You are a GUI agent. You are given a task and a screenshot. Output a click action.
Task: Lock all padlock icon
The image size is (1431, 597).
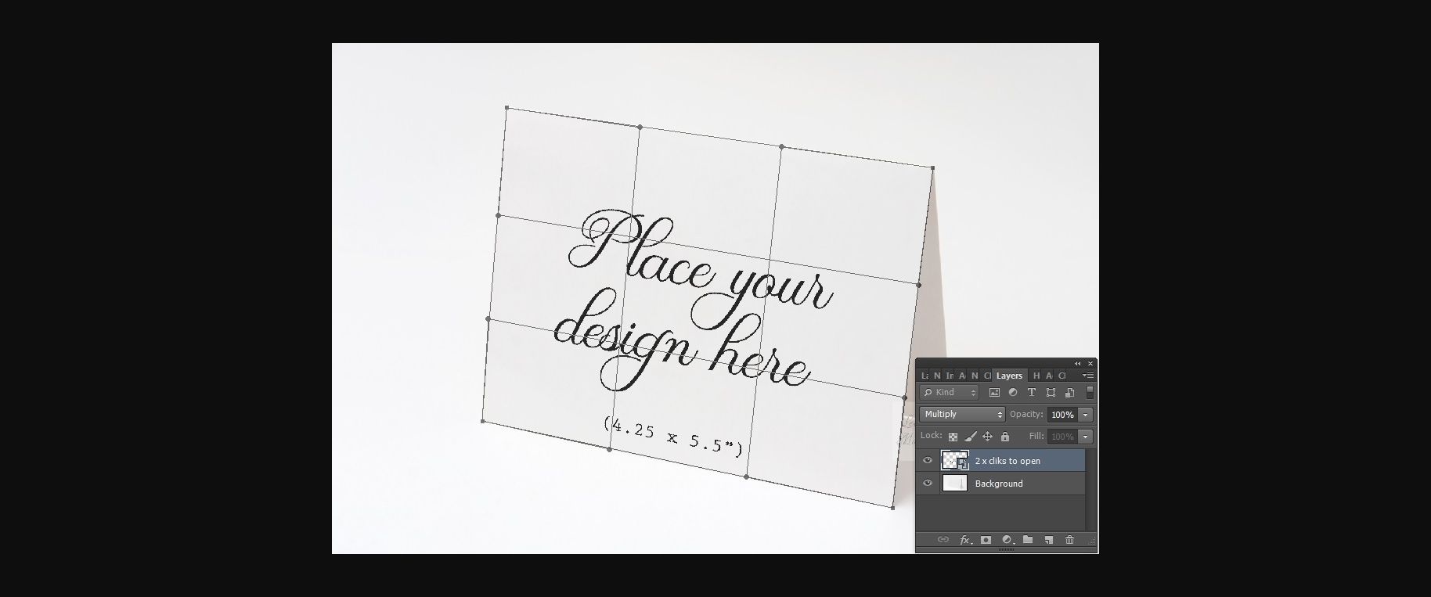tap(1005, 437)
